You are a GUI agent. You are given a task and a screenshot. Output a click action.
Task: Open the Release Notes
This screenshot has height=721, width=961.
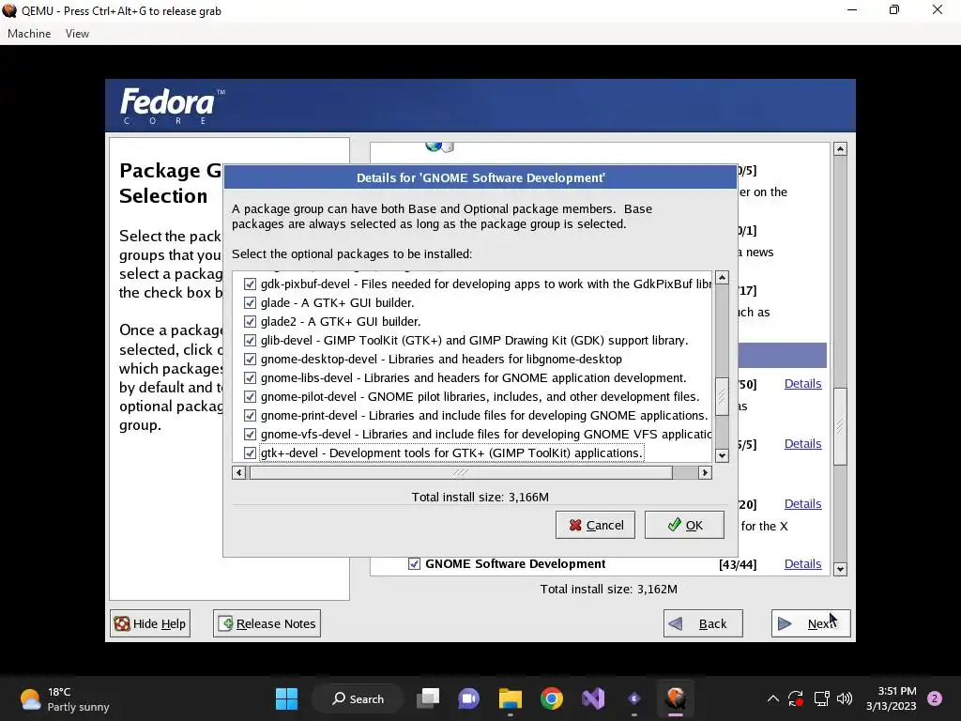[267, 623]
